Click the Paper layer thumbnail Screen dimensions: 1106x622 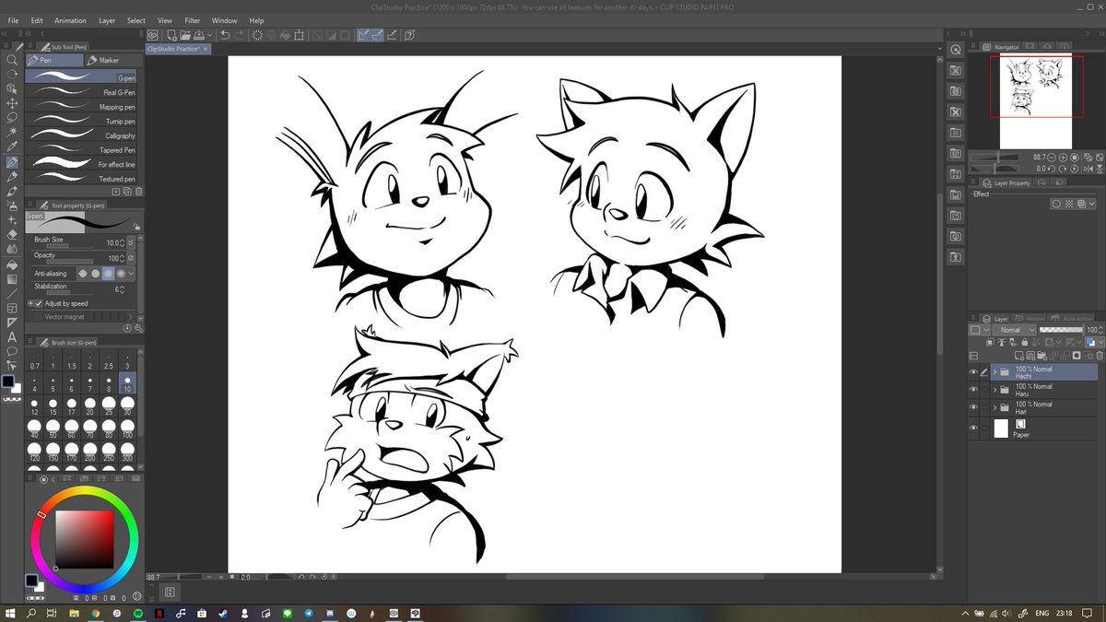pyautogui.click(x=1001, y=428)
